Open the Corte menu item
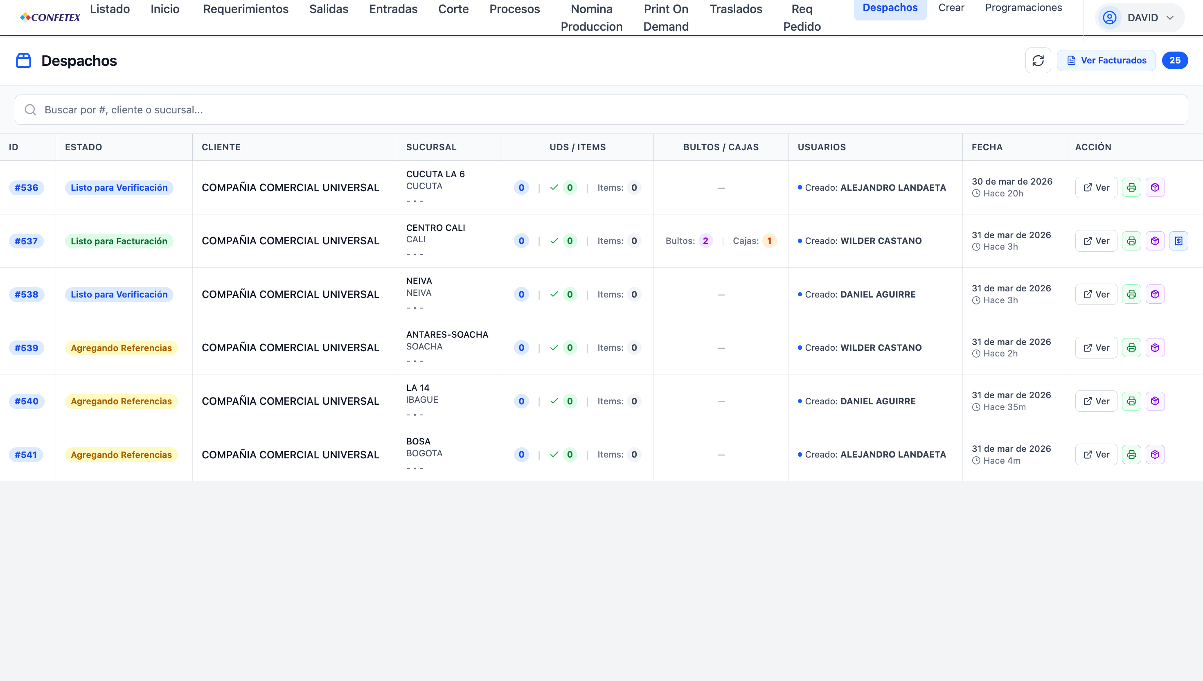This screenshot has height=681, width=1203. click(453, 9)
